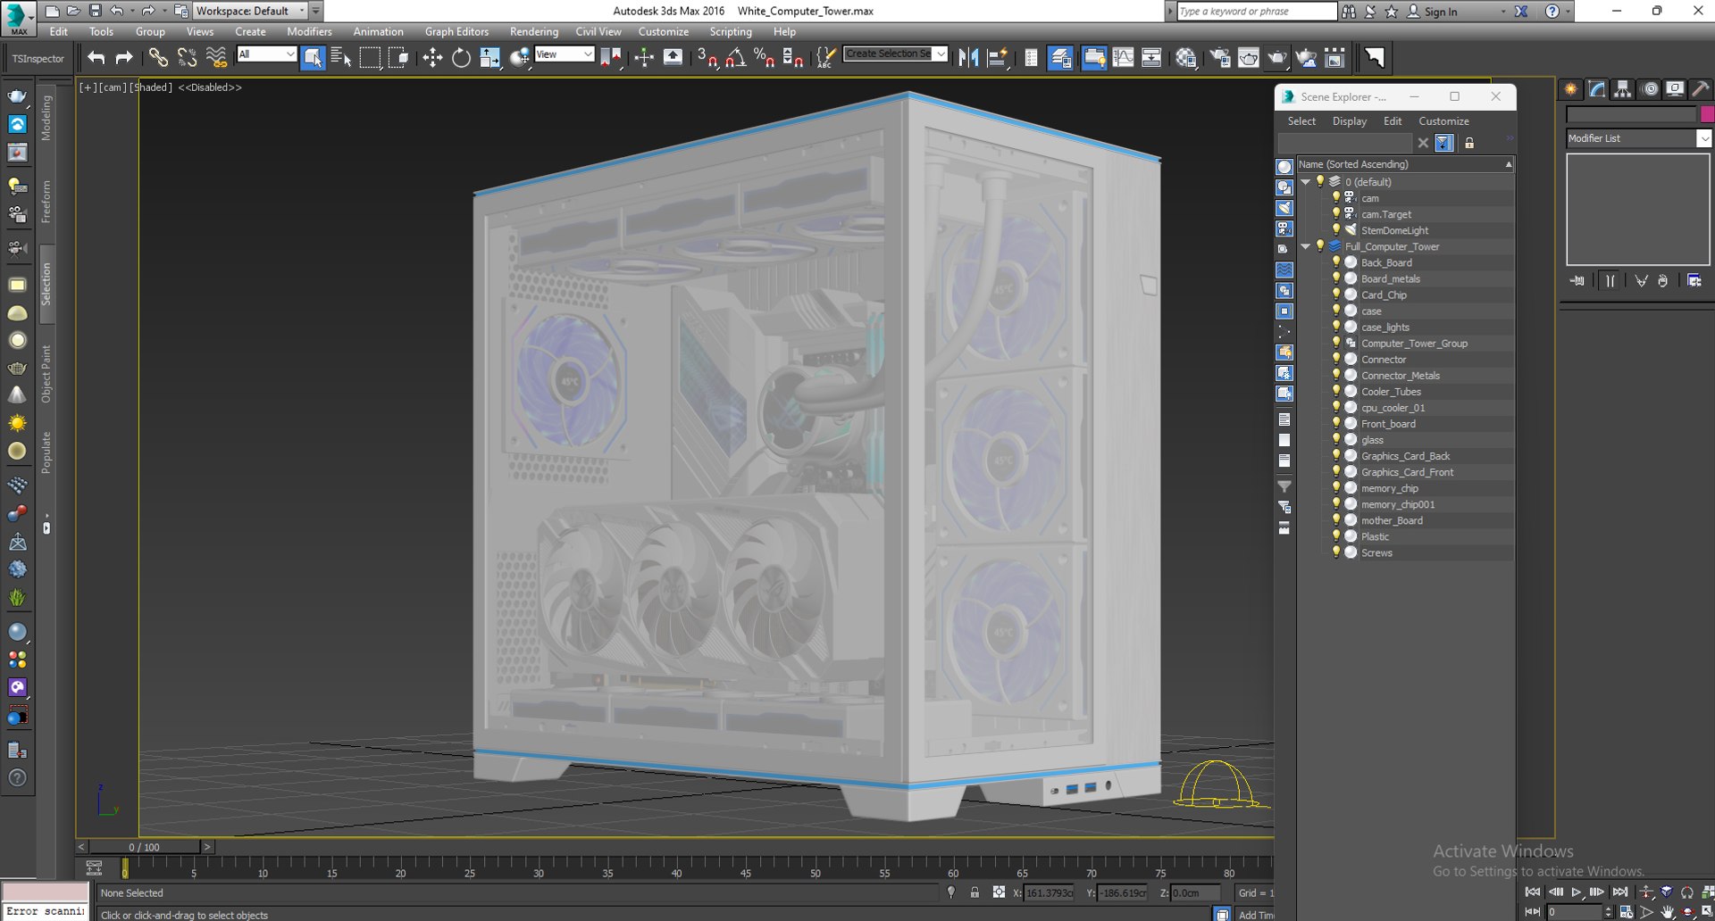1715x921 pixels.
Task: Hide the Screws object via bulb
Action: pyautogui.click(x=1336, y=552)
